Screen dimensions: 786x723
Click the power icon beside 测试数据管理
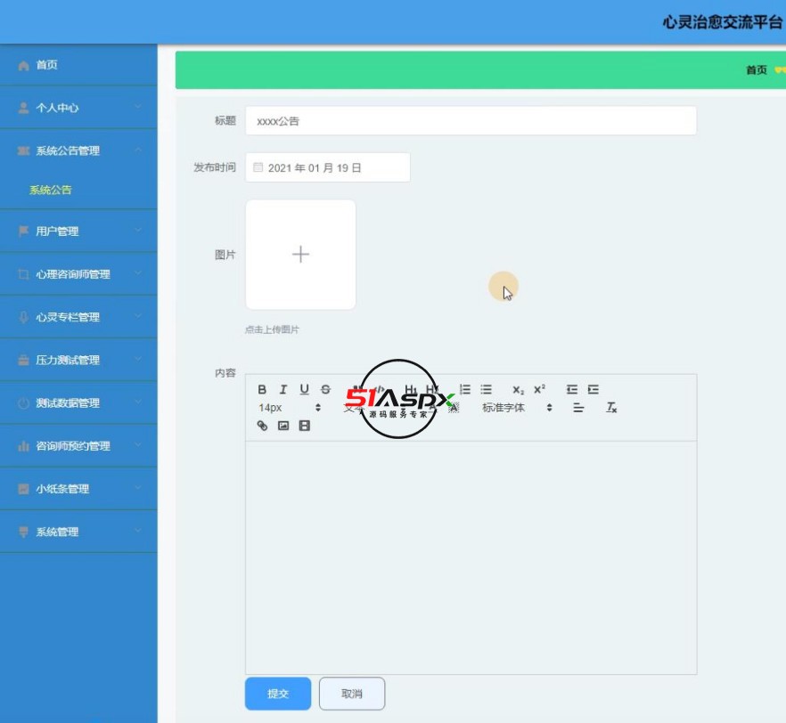[x=23, y=403]
